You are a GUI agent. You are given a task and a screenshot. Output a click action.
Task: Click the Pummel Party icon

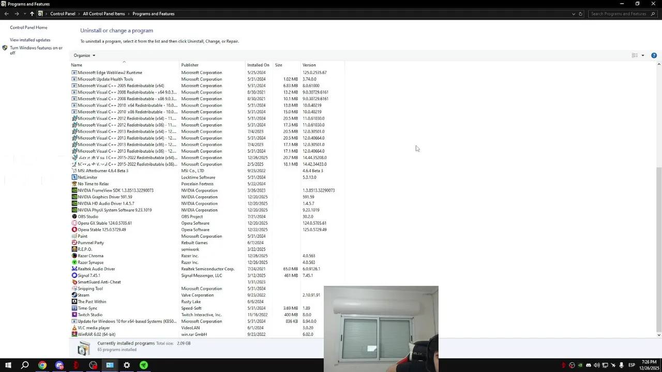coord(74,243)
